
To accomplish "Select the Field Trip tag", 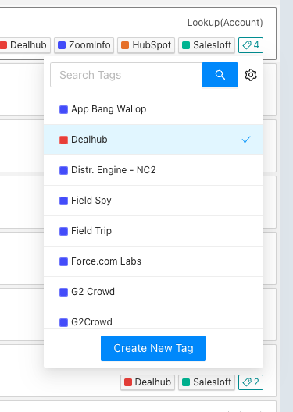I will pos(153,231).
